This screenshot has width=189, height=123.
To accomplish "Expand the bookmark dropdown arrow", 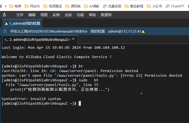I will point(6,6).
